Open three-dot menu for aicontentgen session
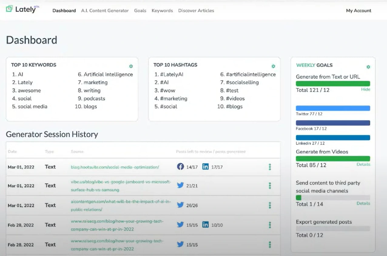The width and height of the screenshot is (387, 256). (x=270, y=205)
